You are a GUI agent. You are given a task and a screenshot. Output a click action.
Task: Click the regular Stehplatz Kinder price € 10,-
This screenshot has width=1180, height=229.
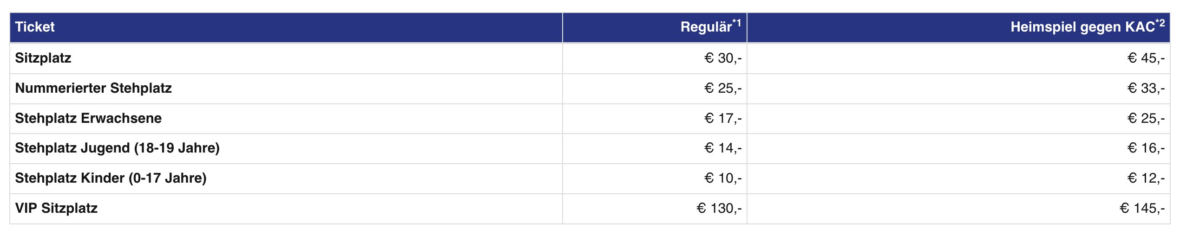[723, 178]
